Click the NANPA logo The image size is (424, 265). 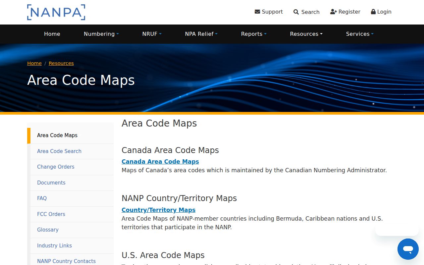coord(56,12)
